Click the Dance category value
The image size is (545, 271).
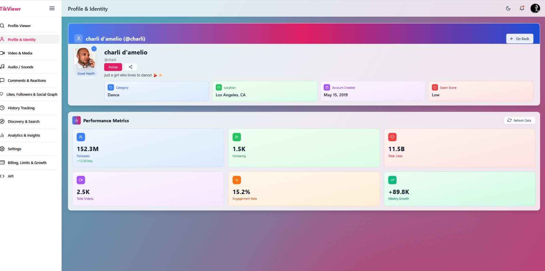point(113,95)
